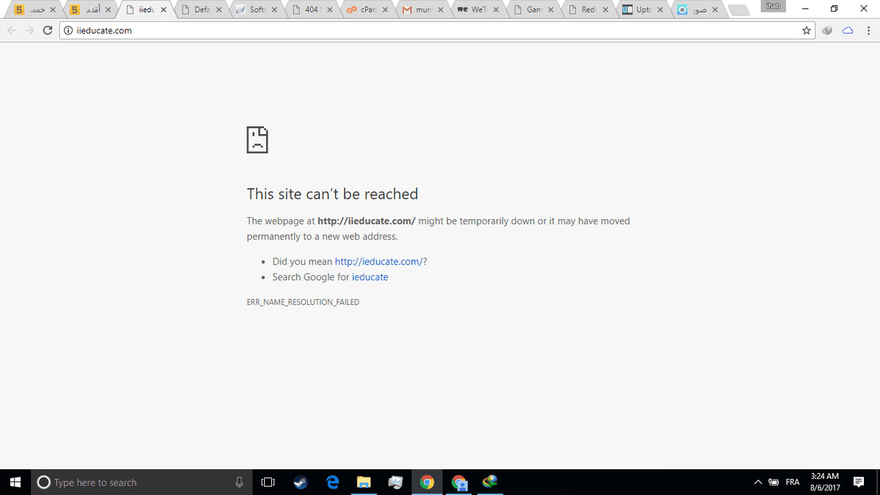Click the sad page error icon
This screenshot has width=880, height=495.
tap(257, 139)
